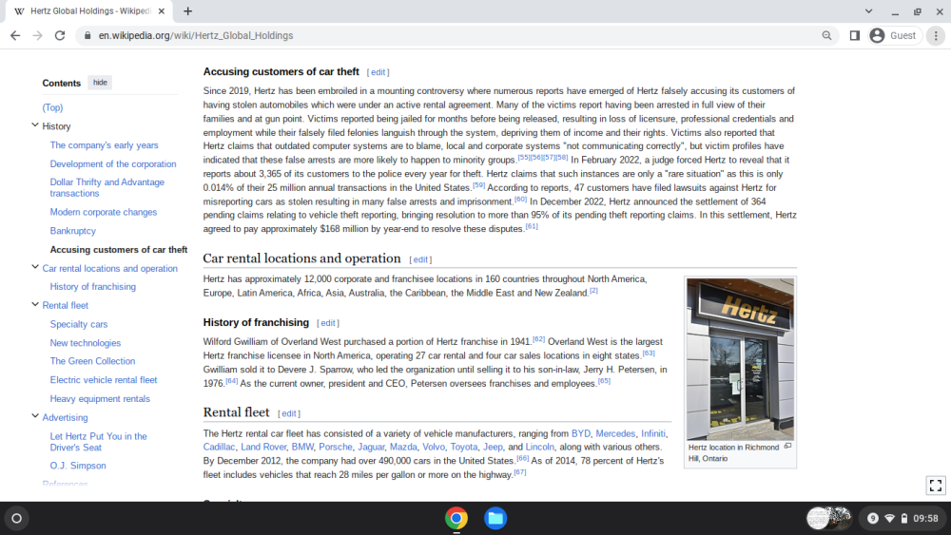Open the tab search dropdown arrow

tap(868, 10)
